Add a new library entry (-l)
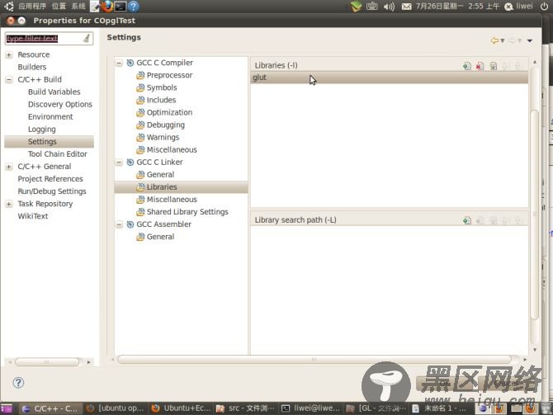Image resolution: width=553 pixels, height=415 pixels. click(467, 66)
